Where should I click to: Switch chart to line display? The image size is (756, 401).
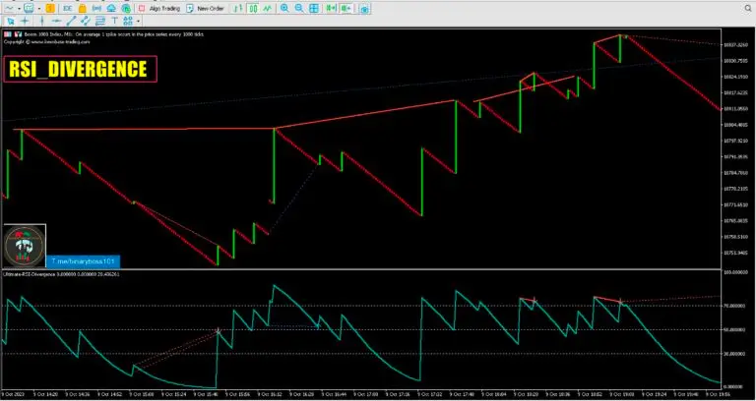click(x=268, y=8)
